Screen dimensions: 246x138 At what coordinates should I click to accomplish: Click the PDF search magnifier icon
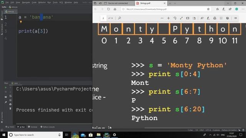tap(120, 18)
